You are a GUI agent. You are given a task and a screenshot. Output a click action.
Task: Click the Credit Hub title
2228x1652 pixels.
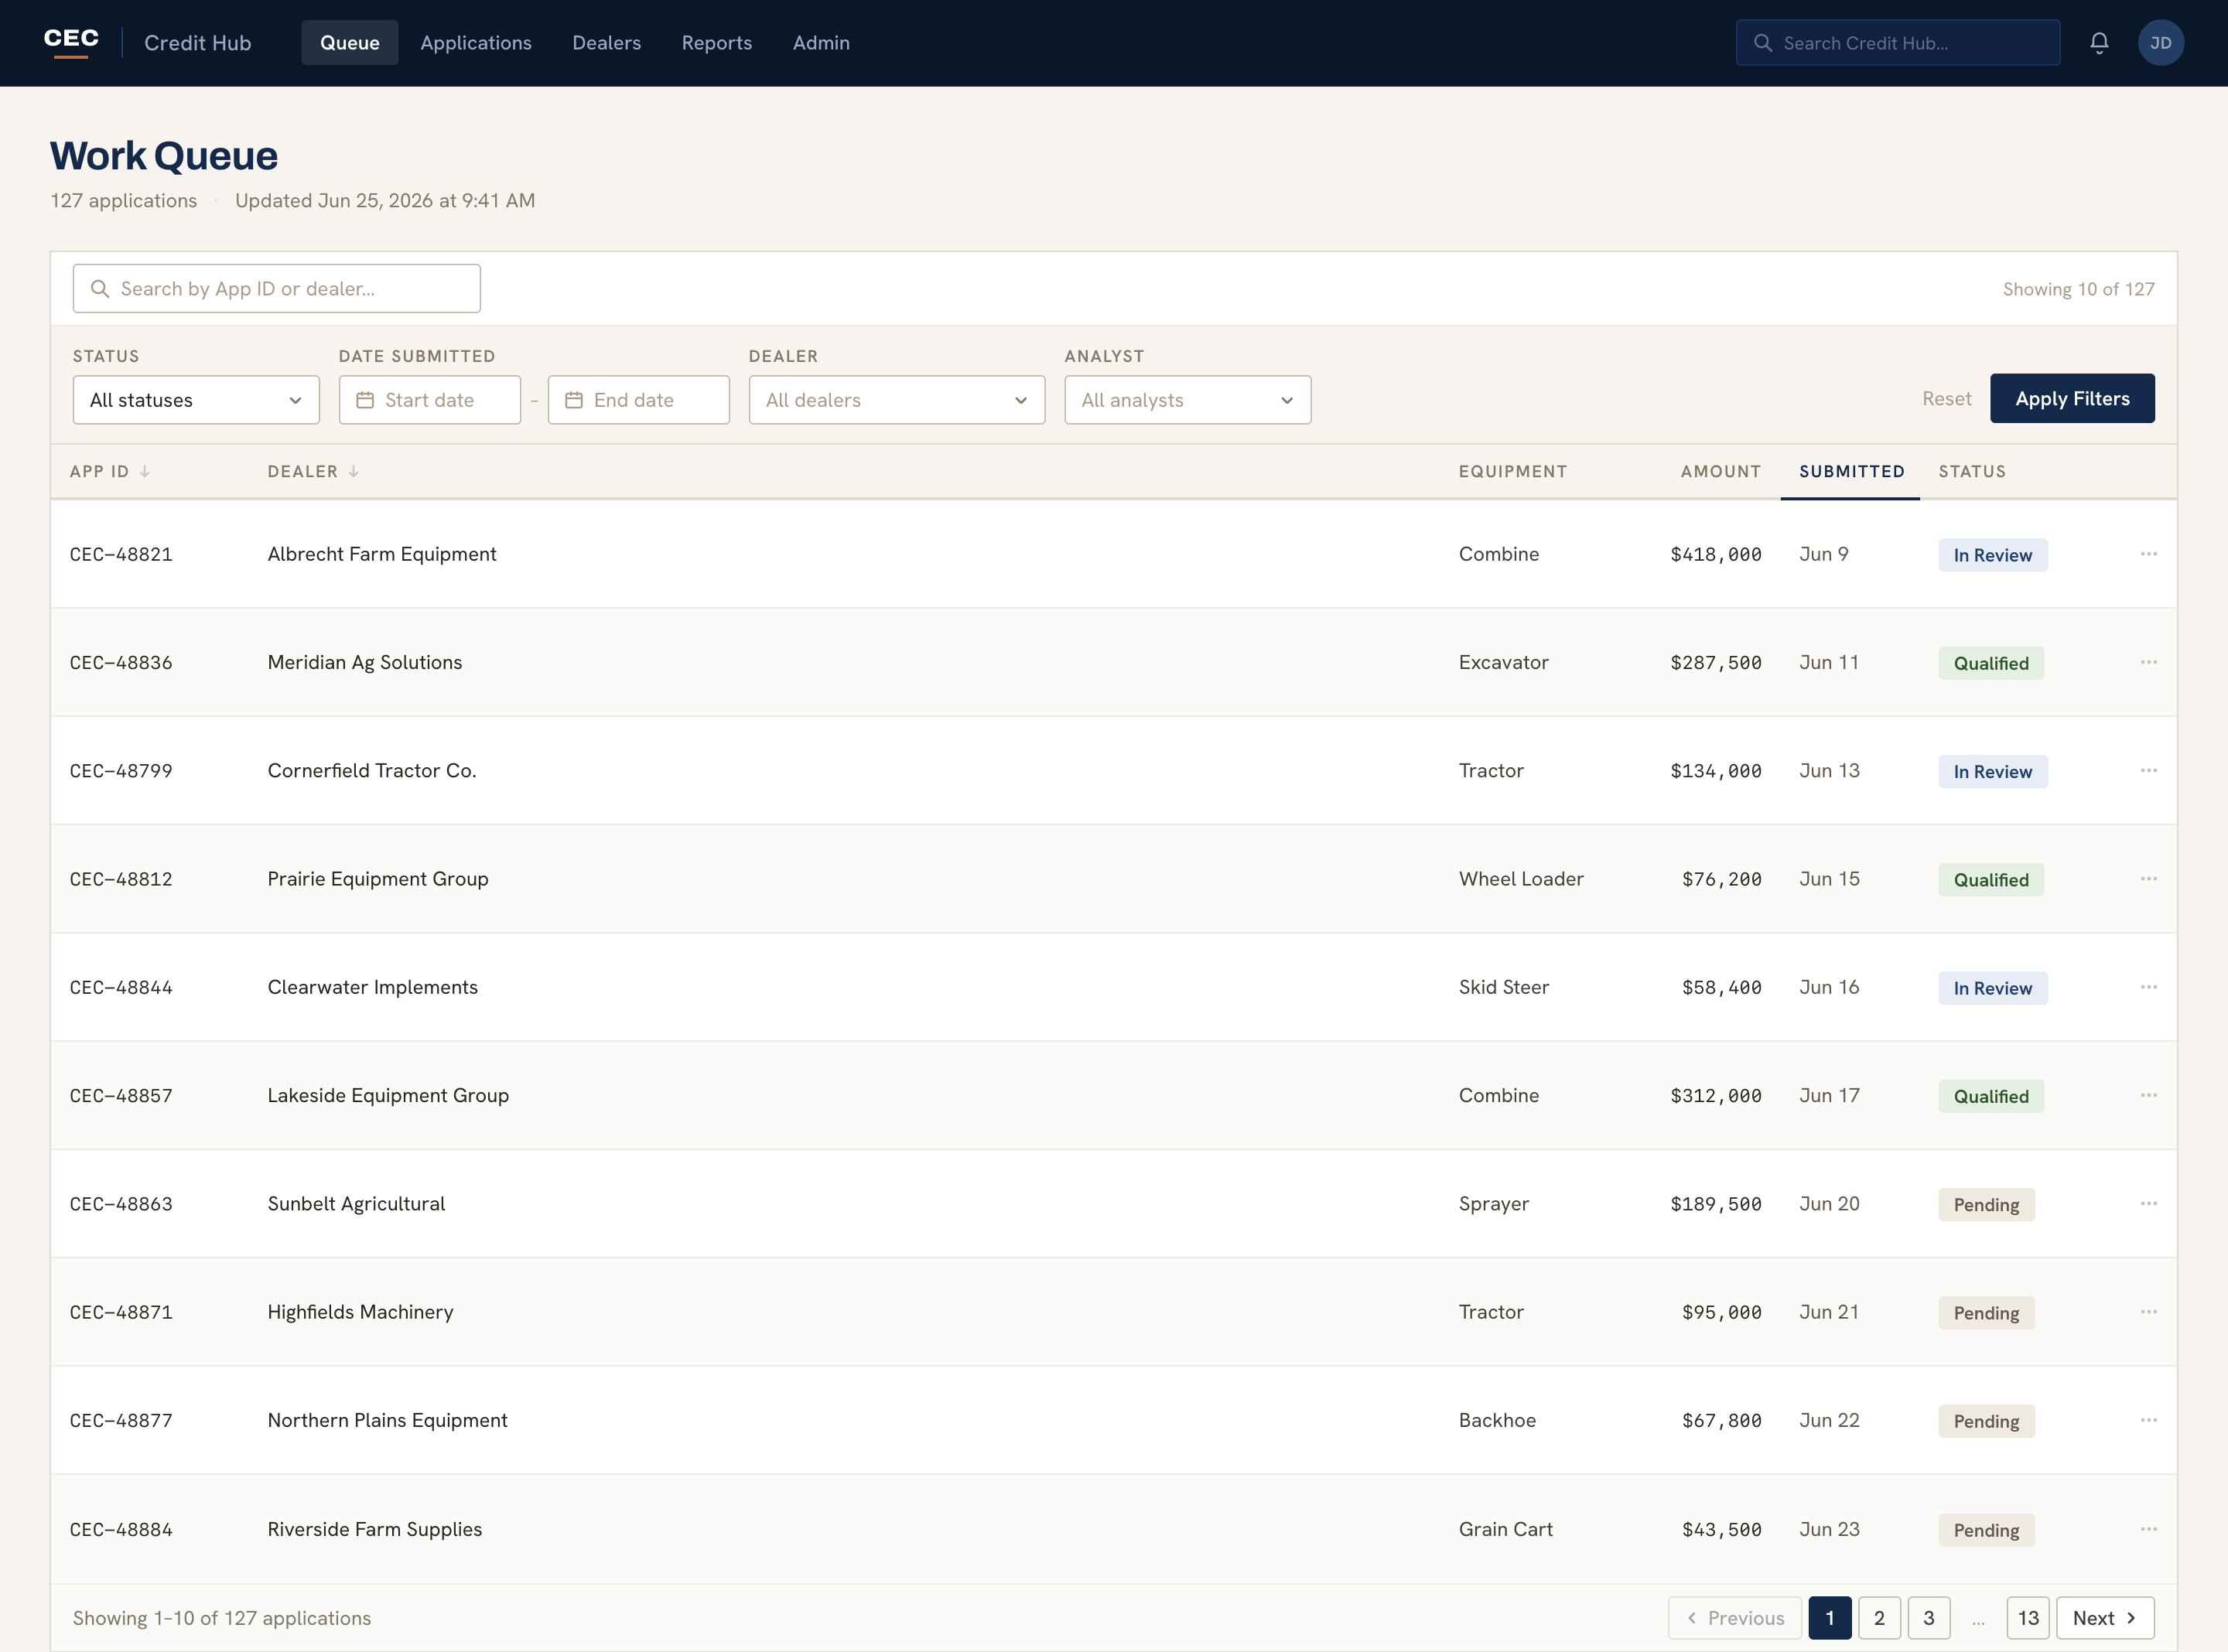pos(198,43)
